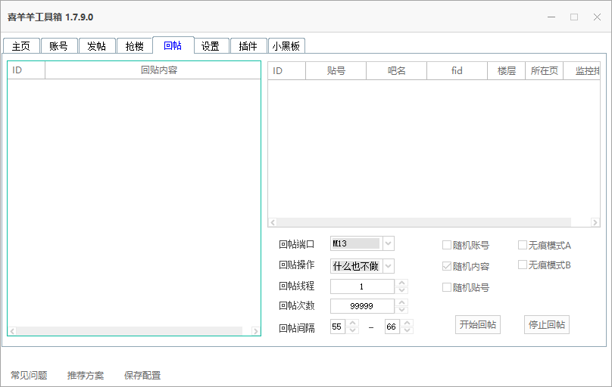Screen dimensions: 612x387
Task: Click the 开始回帖 button
Action: tap(478, 325)
